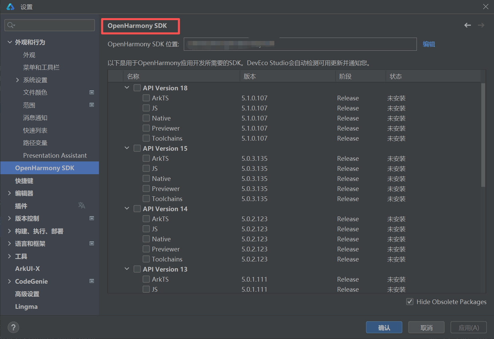Open the 消息通知 settings page
The height and width of the screenshot is (339, 494).
point(35,118)
